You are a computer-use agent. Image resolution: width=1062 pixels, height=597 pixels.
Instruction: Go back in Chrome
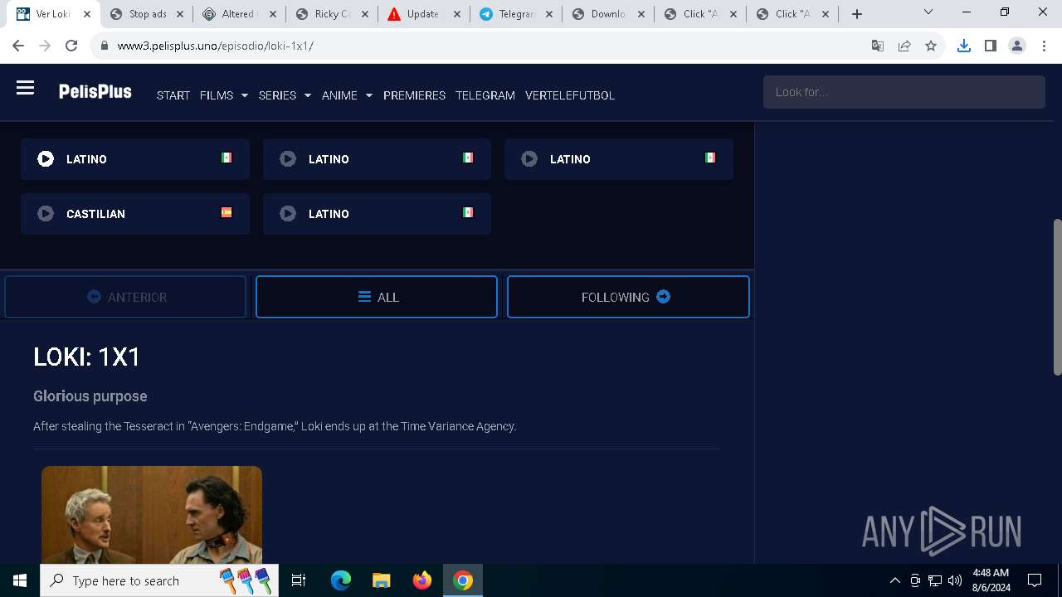pyautogui.click(x=18, y=46)
